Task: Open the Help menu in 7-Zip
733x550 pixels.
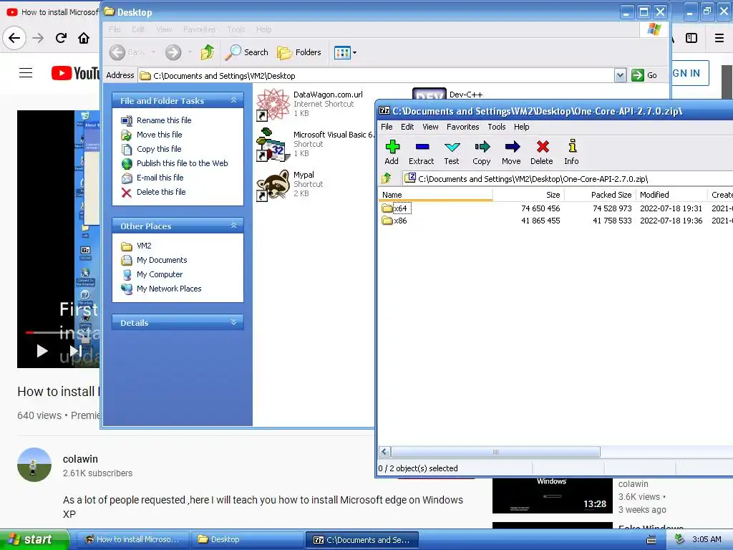Action: coord(521,127)
